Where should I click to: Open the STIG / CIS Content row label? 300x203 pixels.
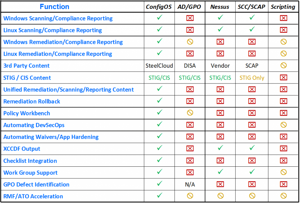(27, 78)
